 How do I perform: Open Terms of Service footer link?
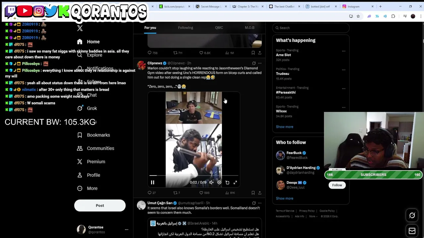point(285,211)
